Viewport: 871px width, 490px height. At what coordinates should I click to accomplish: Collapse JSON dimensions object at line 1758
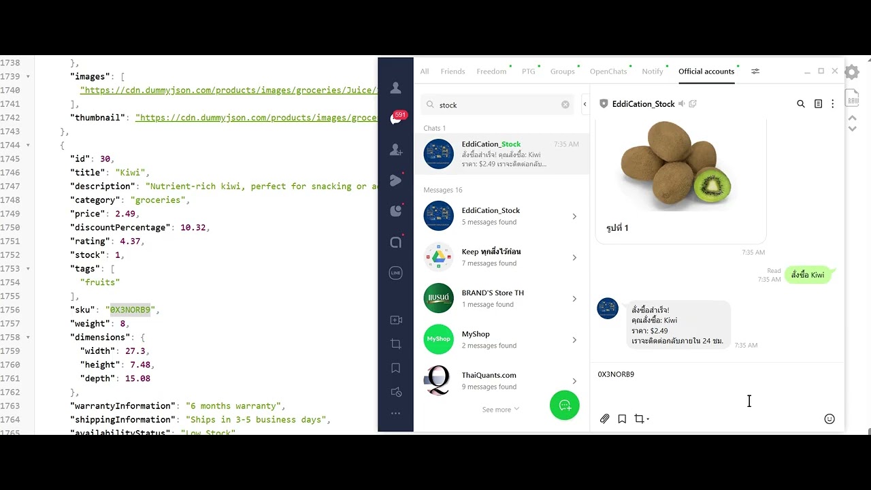(x=28, y=338)
